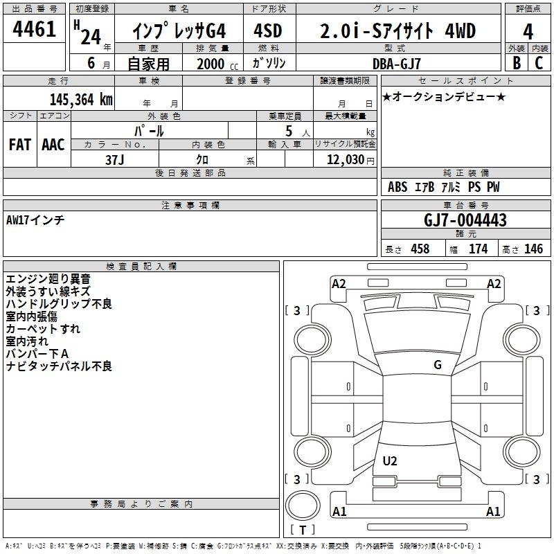Image resolution: width=554 pixels, height=554 pixels.
Task: Click the lower-right wheel circle in car diagram
Action: [x=521, y=452]
